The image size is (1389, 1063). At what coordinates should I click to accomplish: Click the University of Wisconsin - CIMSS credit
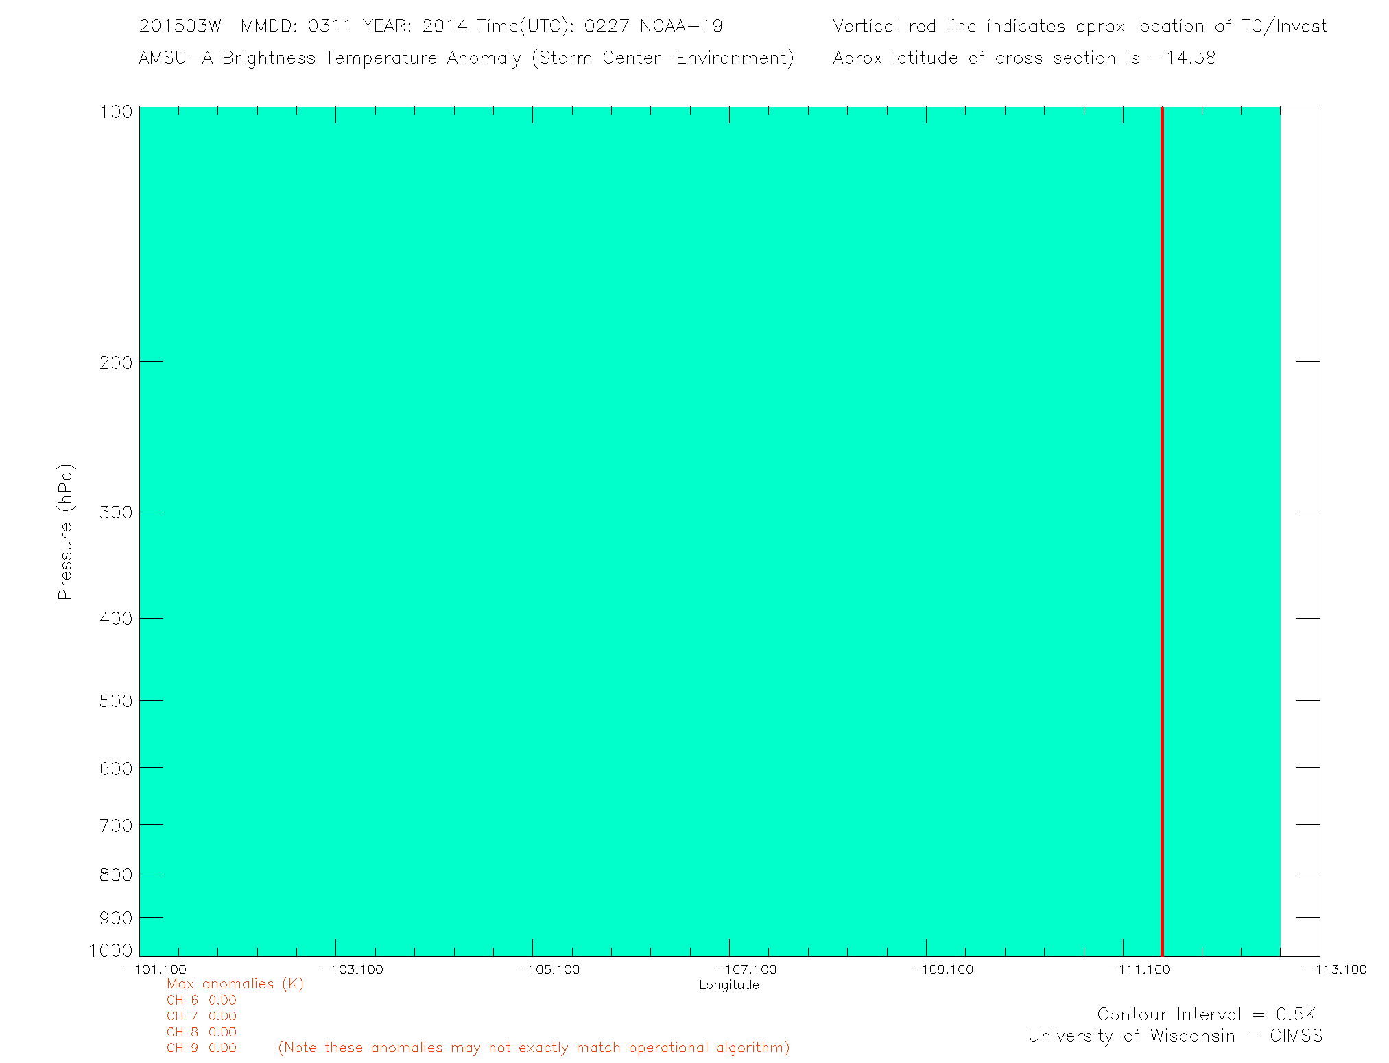tap(1174, 1036)
